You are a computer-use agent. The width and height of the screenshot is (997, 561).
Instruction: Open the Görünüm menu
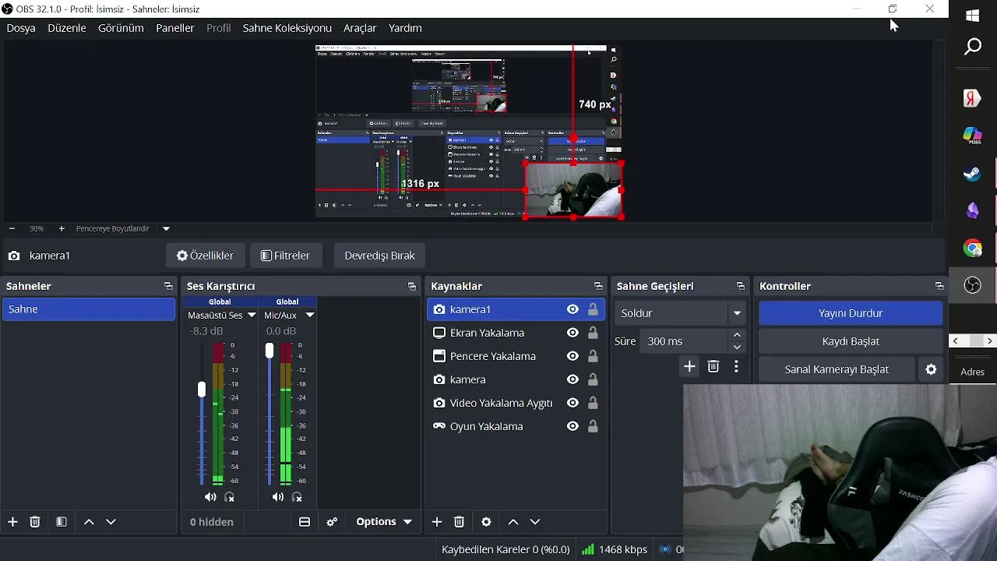click(x=121, y=28)
